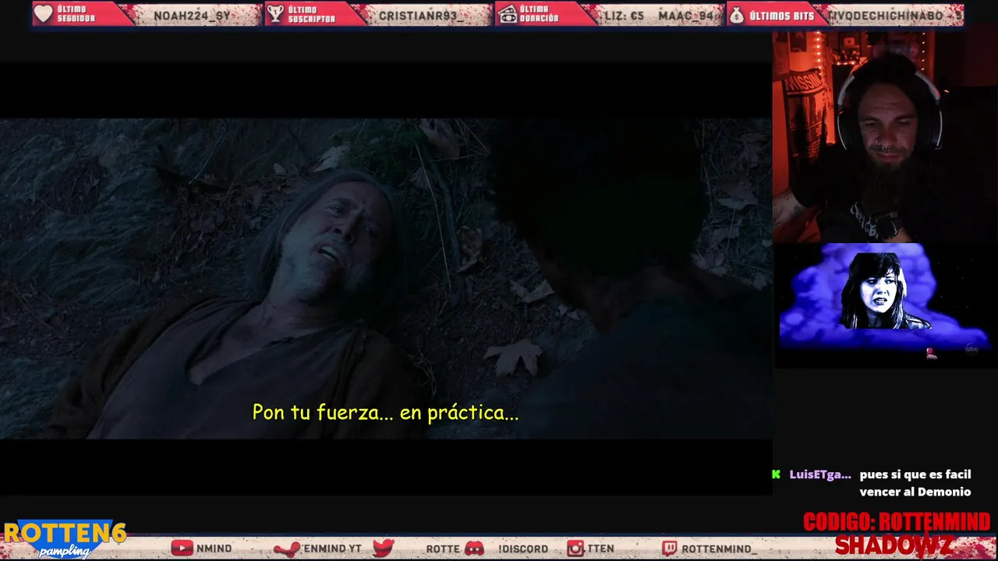Click the LIZ: €5 donation text
The height and width of the screenshot is (561, 998).
coord(625,16)
